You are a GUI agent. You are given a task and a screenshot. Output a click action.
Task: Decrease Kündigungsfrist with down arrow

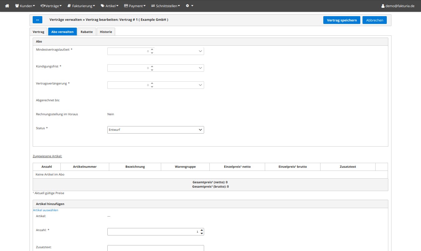click(152, 70)
